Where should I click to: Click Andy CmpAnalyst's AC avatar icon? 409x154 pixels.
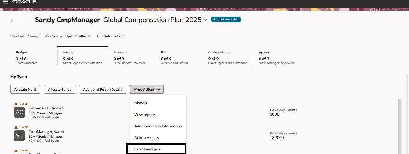tap(20, 112)
